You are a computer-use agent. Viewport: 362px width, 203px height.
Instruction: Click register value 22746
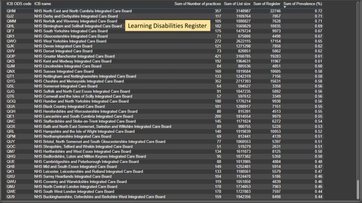pyautogui.click(x=276, y=11)
